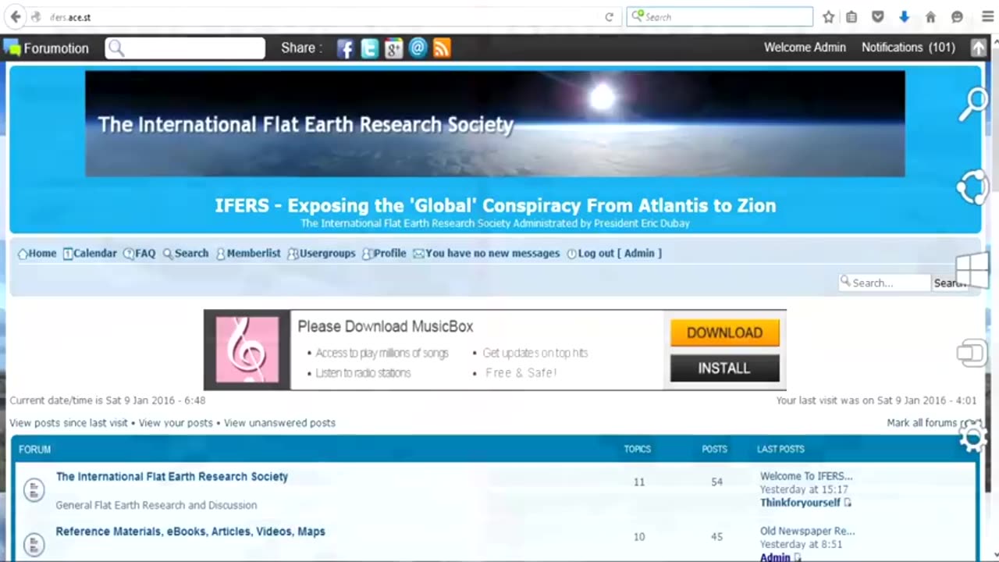Share forum by email icon

tap(418, 48)
